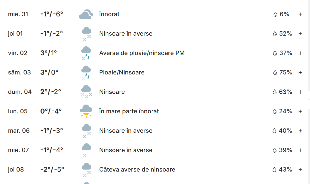Click the cloudy icon for mie. 31
Viewport: 310px width, 184px height.
click(x=86, y=14)
